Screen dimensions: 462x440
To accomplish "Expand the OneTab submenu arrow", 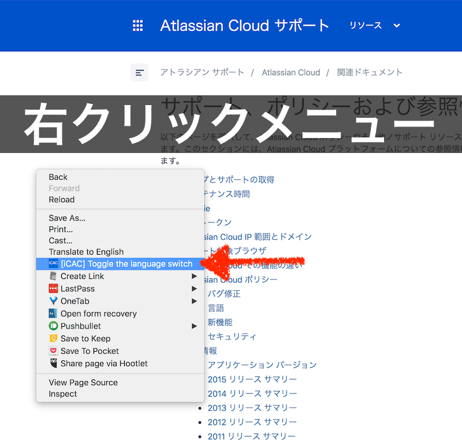I will 194,301.
